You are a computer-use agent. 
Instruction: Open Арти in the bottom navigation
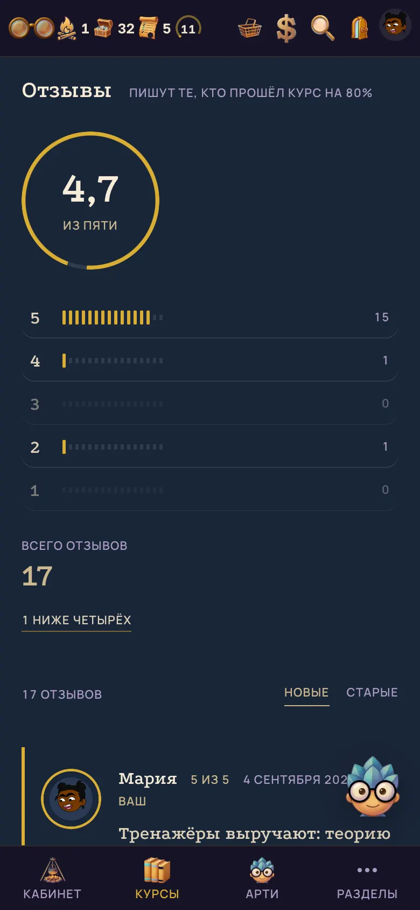[262, 878]
